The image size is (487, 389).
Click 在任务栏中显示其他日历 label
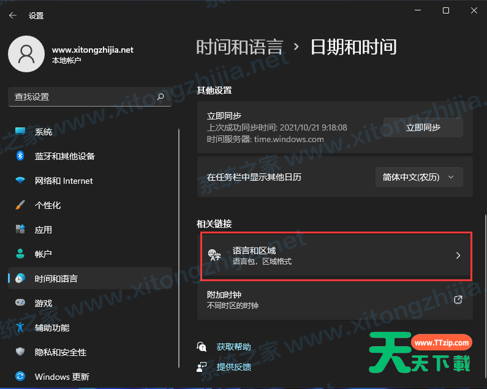[254, 177]
